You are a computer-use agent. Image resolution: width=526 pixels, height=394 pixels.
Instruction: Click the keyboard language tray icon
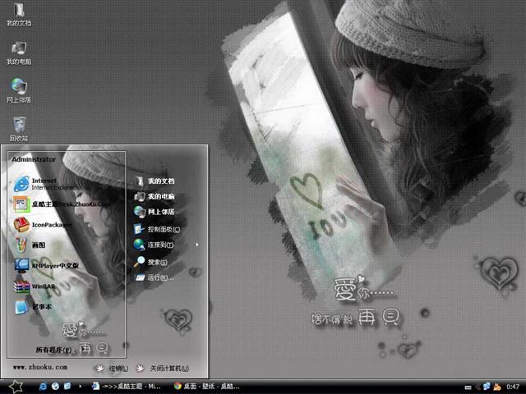coord(468,387)
